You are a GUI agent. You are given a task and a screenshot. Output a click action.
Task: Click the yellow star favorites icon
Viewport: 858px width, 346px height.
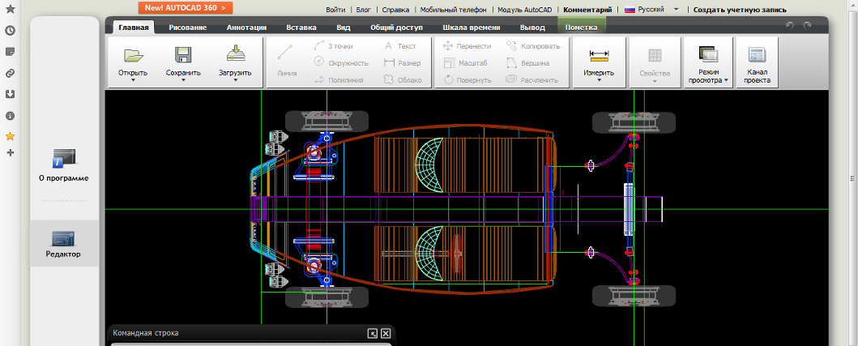(x=9, y=136)
